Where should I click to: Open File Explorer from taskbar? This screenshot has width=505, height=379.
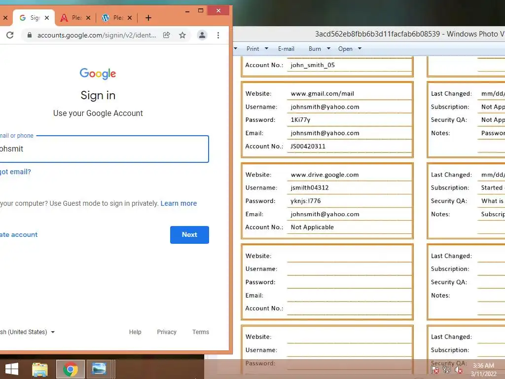pos(40,369)
